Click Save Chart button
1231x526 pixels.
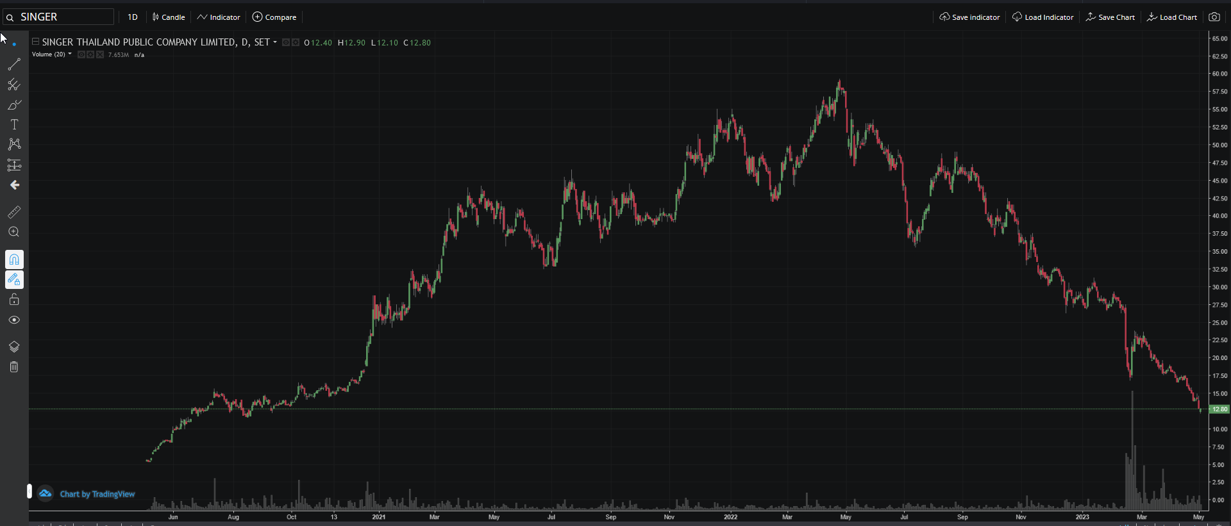pos(1110,17)
